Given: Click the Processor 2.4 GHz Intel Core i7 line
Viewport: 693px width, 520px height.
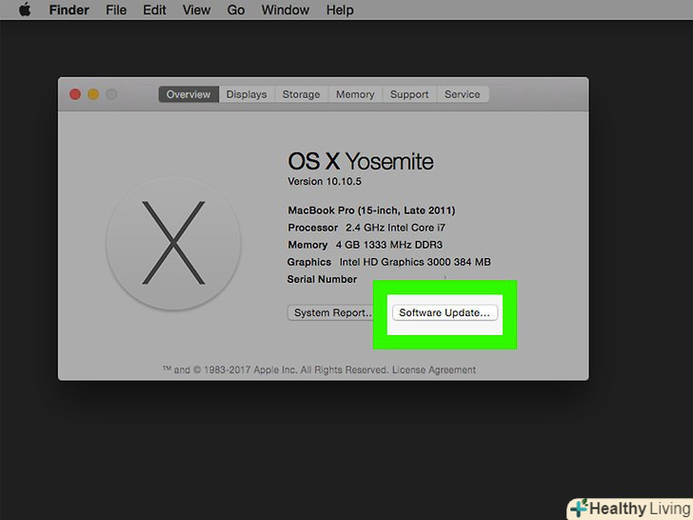Looking at the screenshot, I should pyautogui.click(x=366, y=228).
